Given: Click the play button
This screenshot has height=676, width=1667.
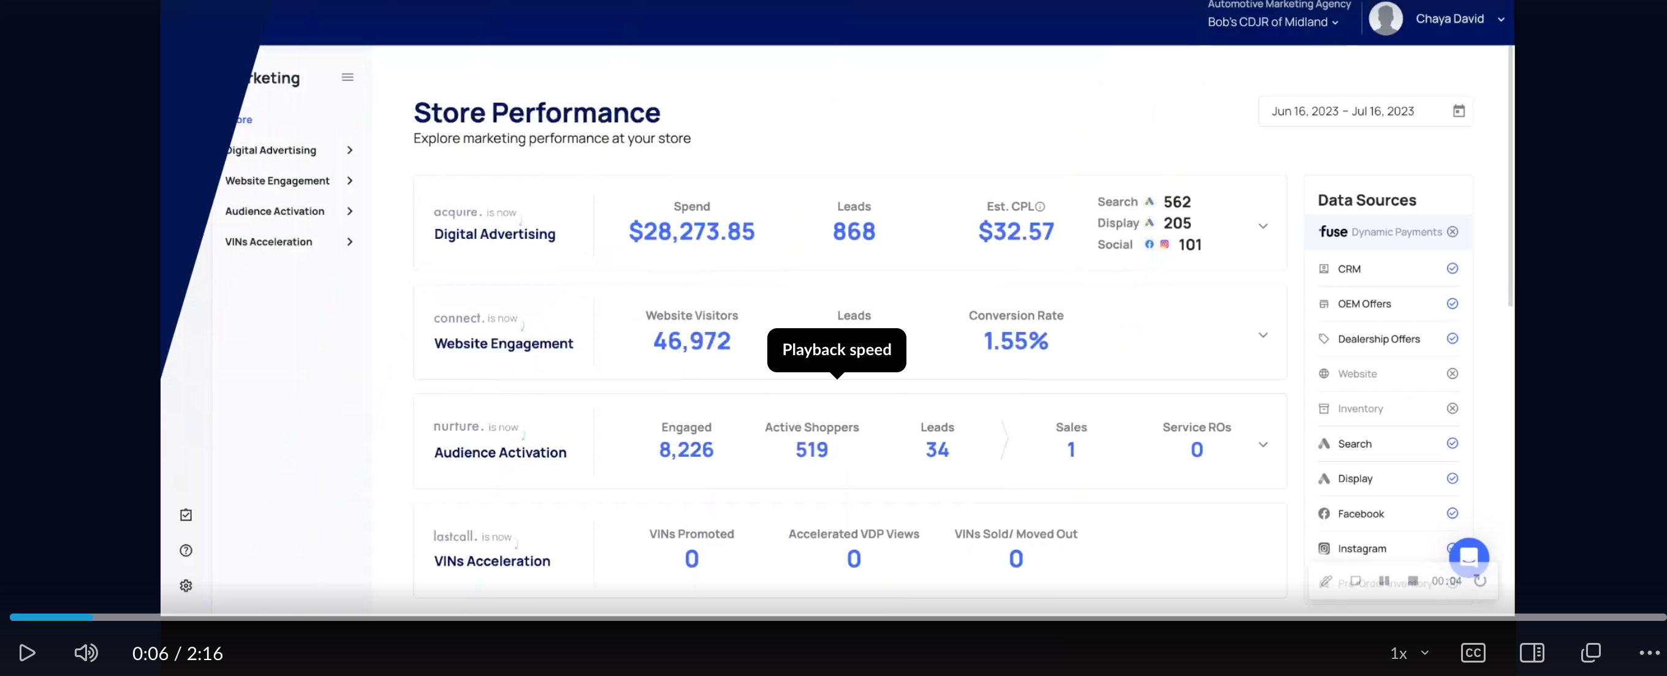Looking at the screenshot, I should 26,653.
